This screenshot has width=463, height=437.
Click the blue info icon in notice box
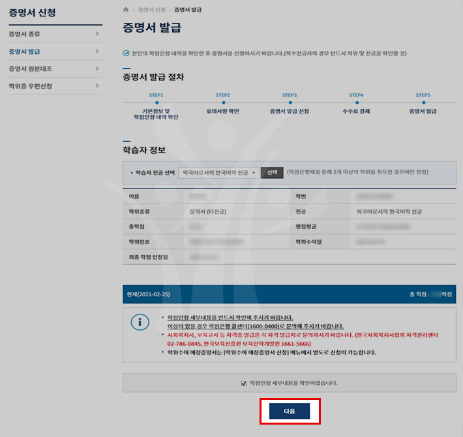point(140,322)
